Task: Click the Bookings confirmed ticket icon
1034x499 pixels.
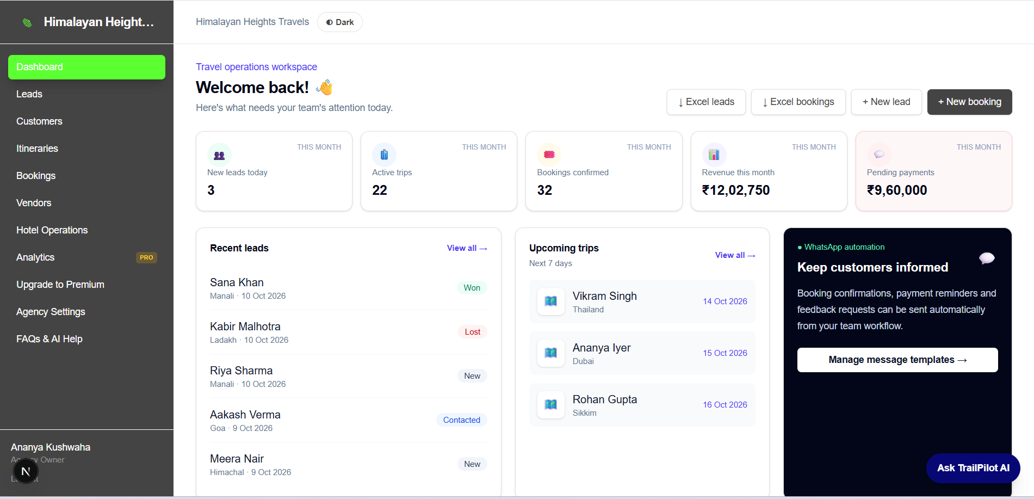Action: pyautogui.click(x=549, y=155)
